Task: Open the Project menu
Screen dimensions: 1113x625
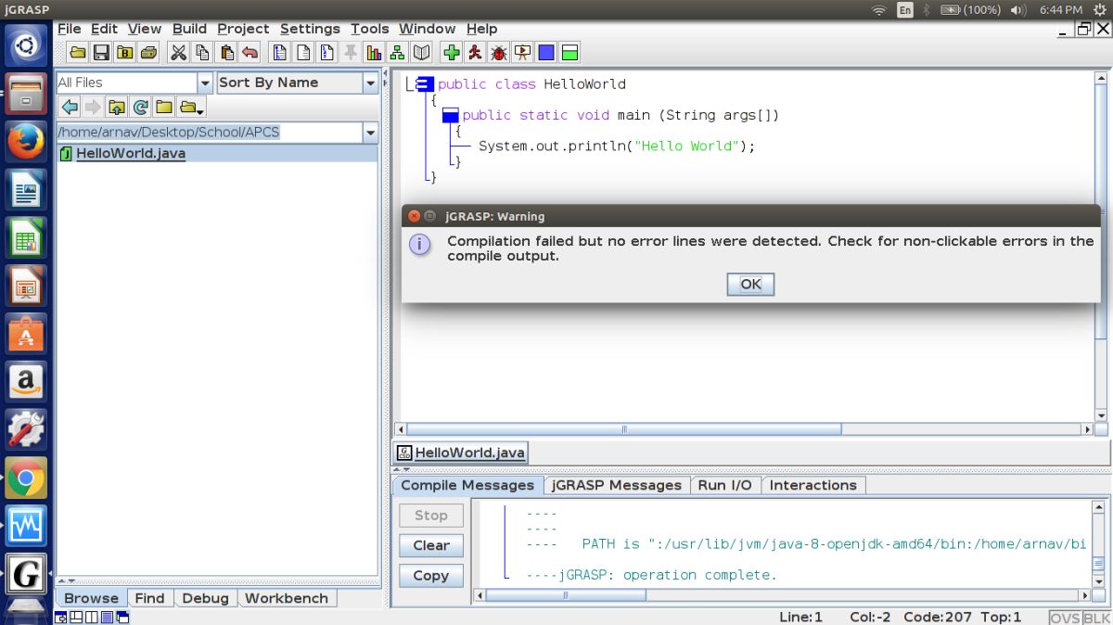Action: [243, 29]
